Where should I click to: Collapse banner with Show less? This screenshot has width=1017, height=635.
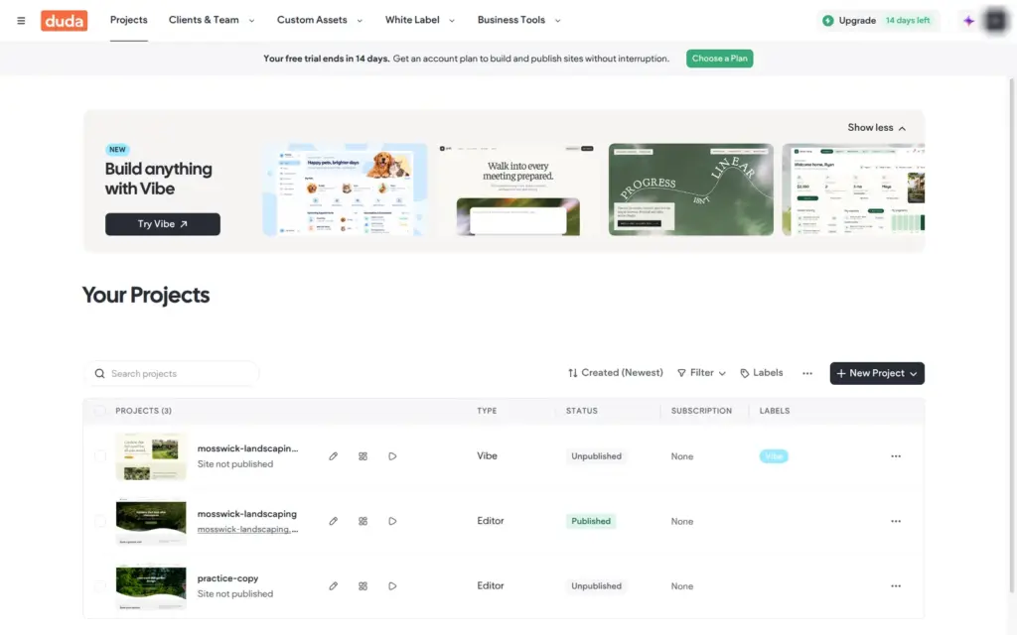point(876,128)
